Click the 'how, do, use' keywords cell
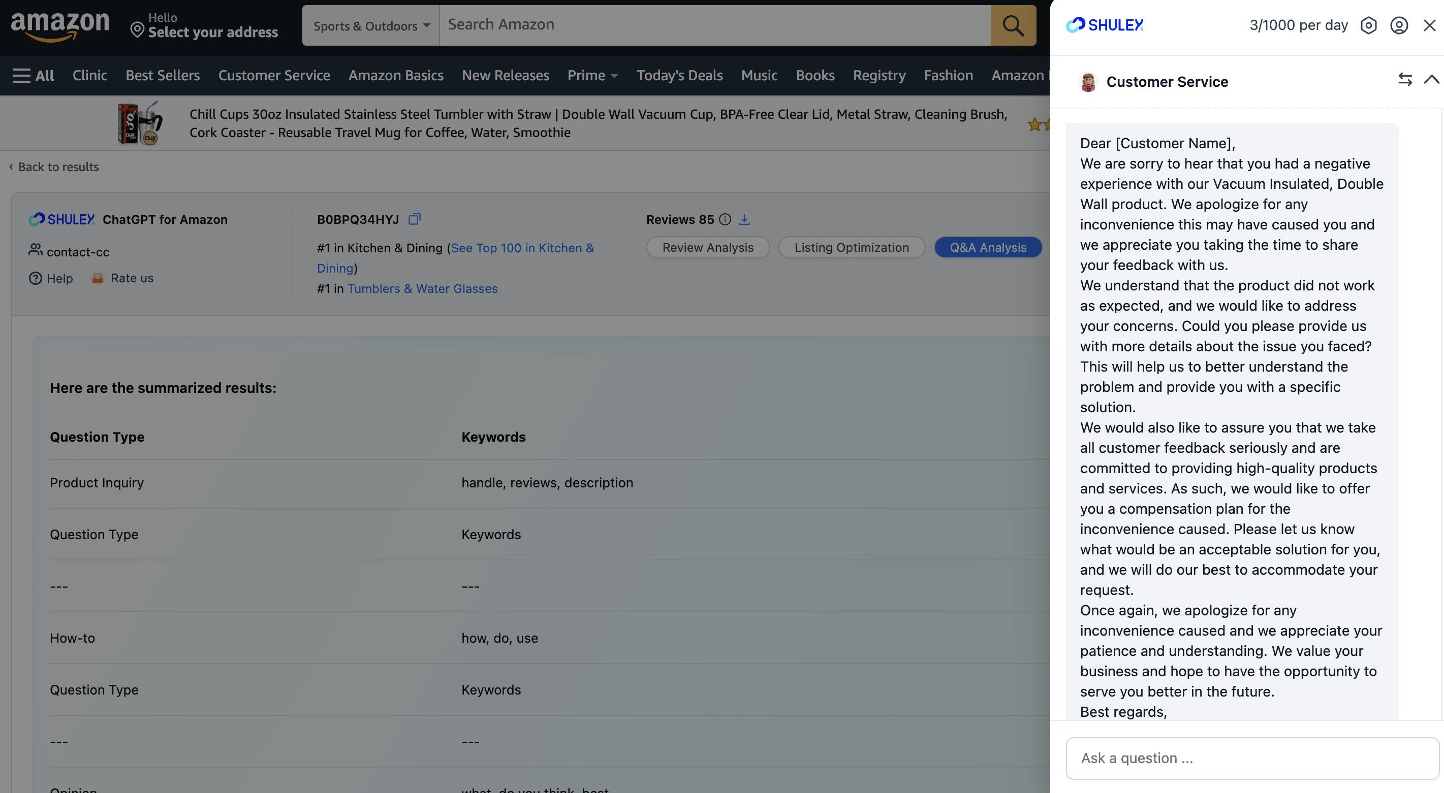Viewport: 1444px width, 793px height. coord(499,638)
